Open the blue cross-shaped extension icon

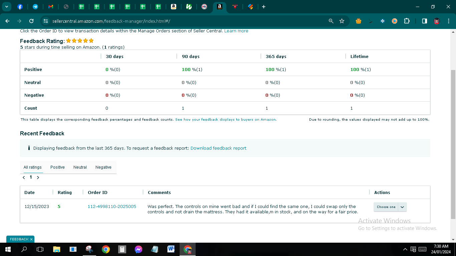pyautogui.click(x=383, y=21)
